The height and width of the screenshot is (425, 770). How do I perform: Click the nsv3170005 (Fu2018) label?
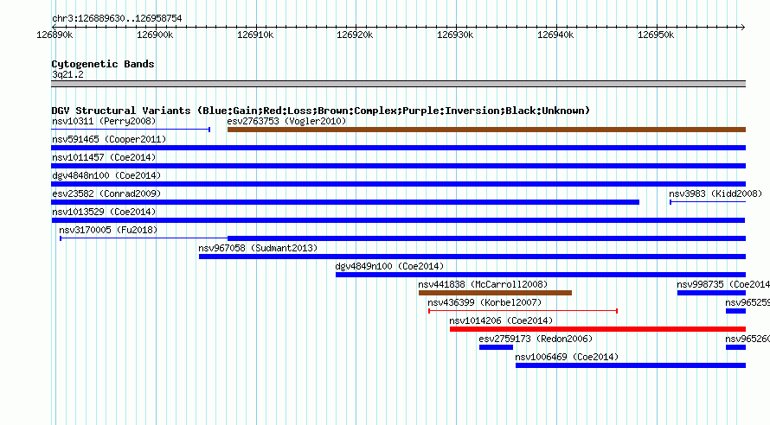tap(108, 230)
